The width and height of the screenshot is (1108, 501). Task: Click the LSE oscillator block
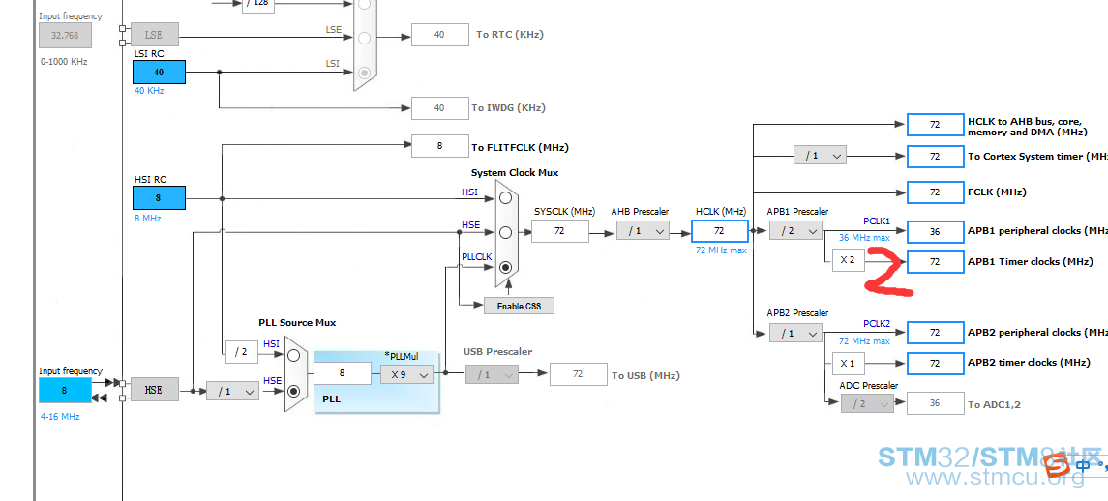[154, 34]
